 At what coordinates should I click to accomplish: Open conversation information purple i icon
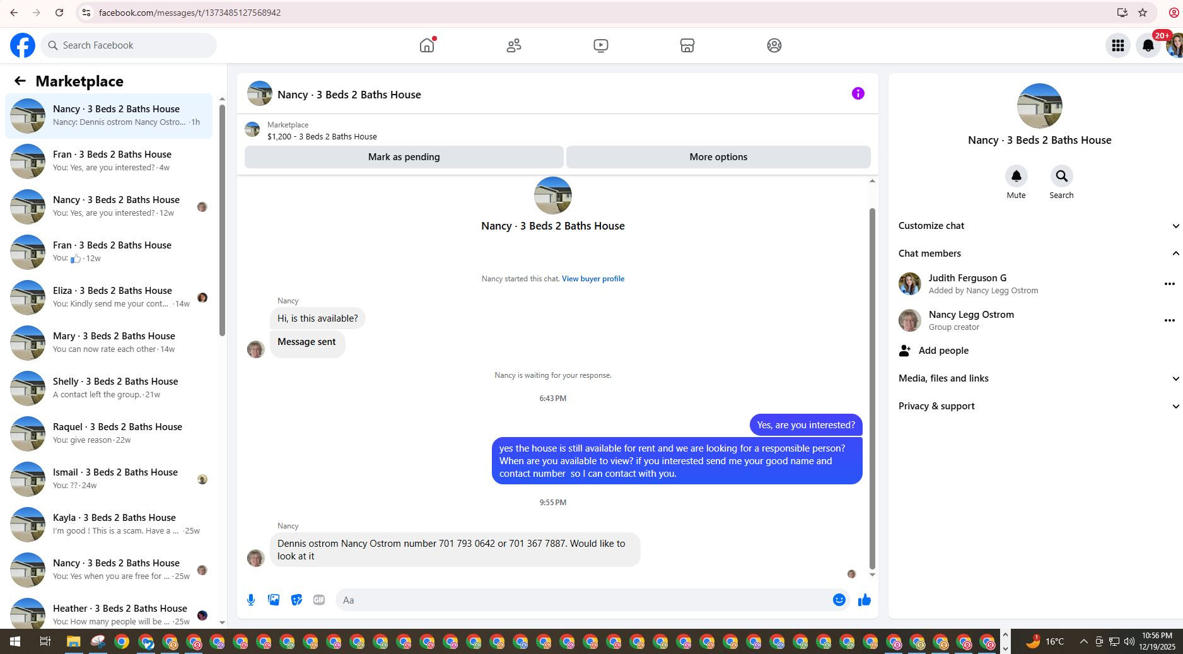858,93
